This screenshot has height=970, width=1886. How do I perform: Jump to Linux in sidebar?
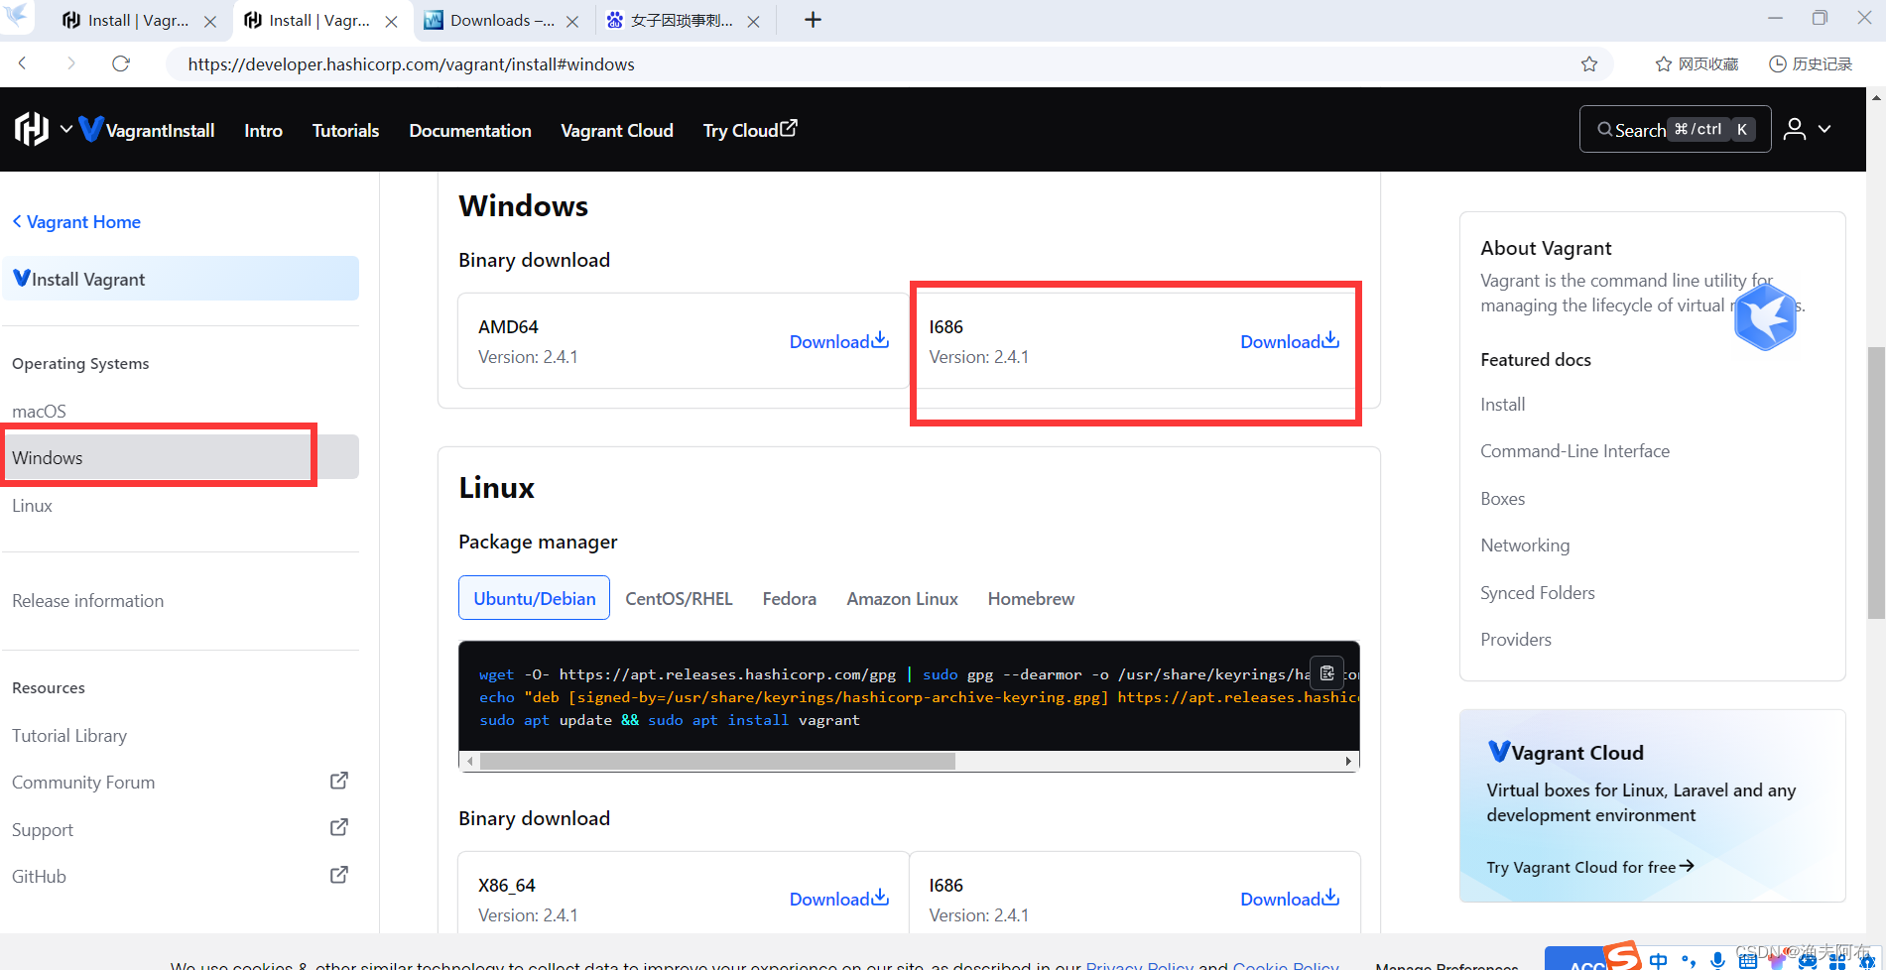(x=32, y=505)
